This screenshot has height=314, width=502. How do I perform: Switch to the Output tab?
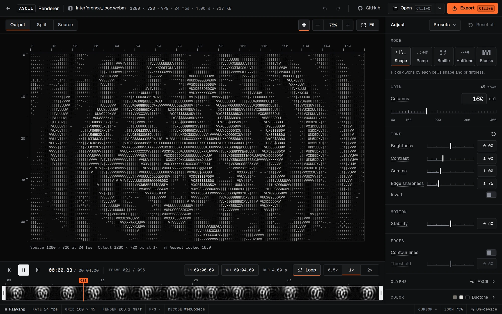pos(18,25)
